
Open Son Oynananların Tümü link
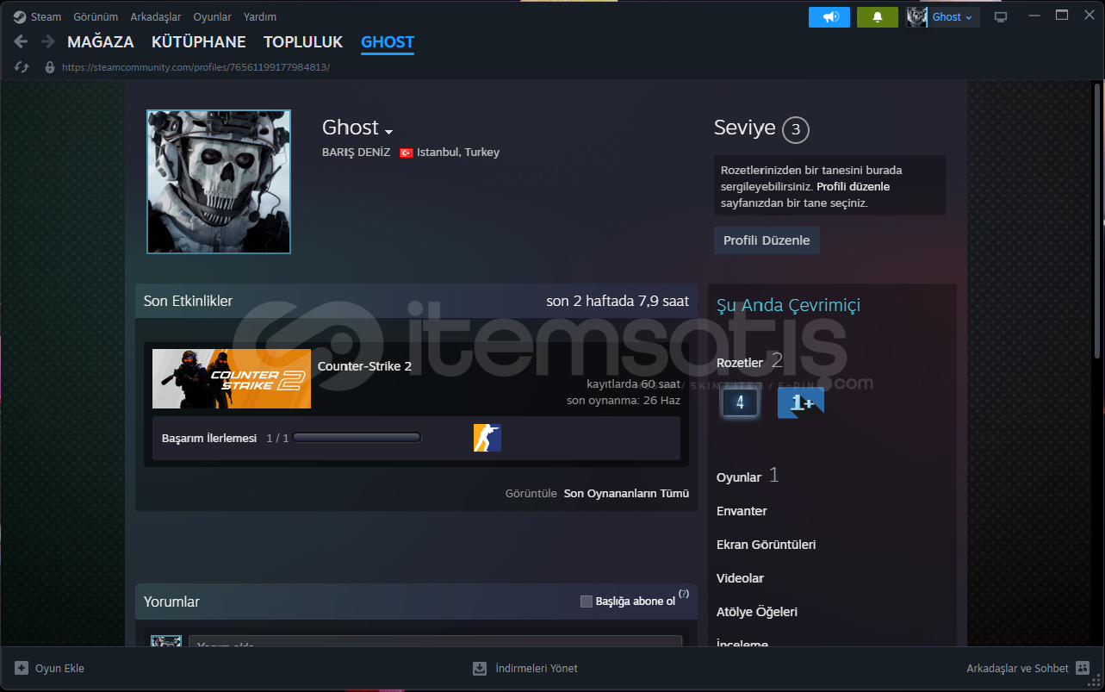pyautogui.click(x=626, y=494)
